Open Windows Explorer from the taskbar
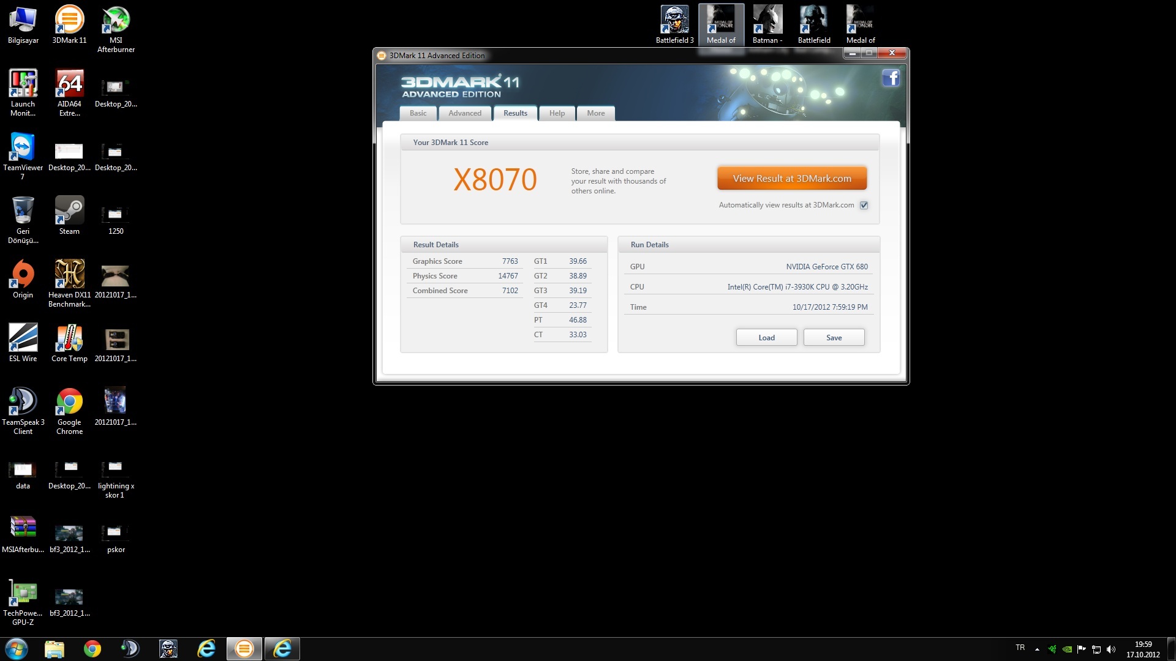1176x661 pixels. click(55, 649)
